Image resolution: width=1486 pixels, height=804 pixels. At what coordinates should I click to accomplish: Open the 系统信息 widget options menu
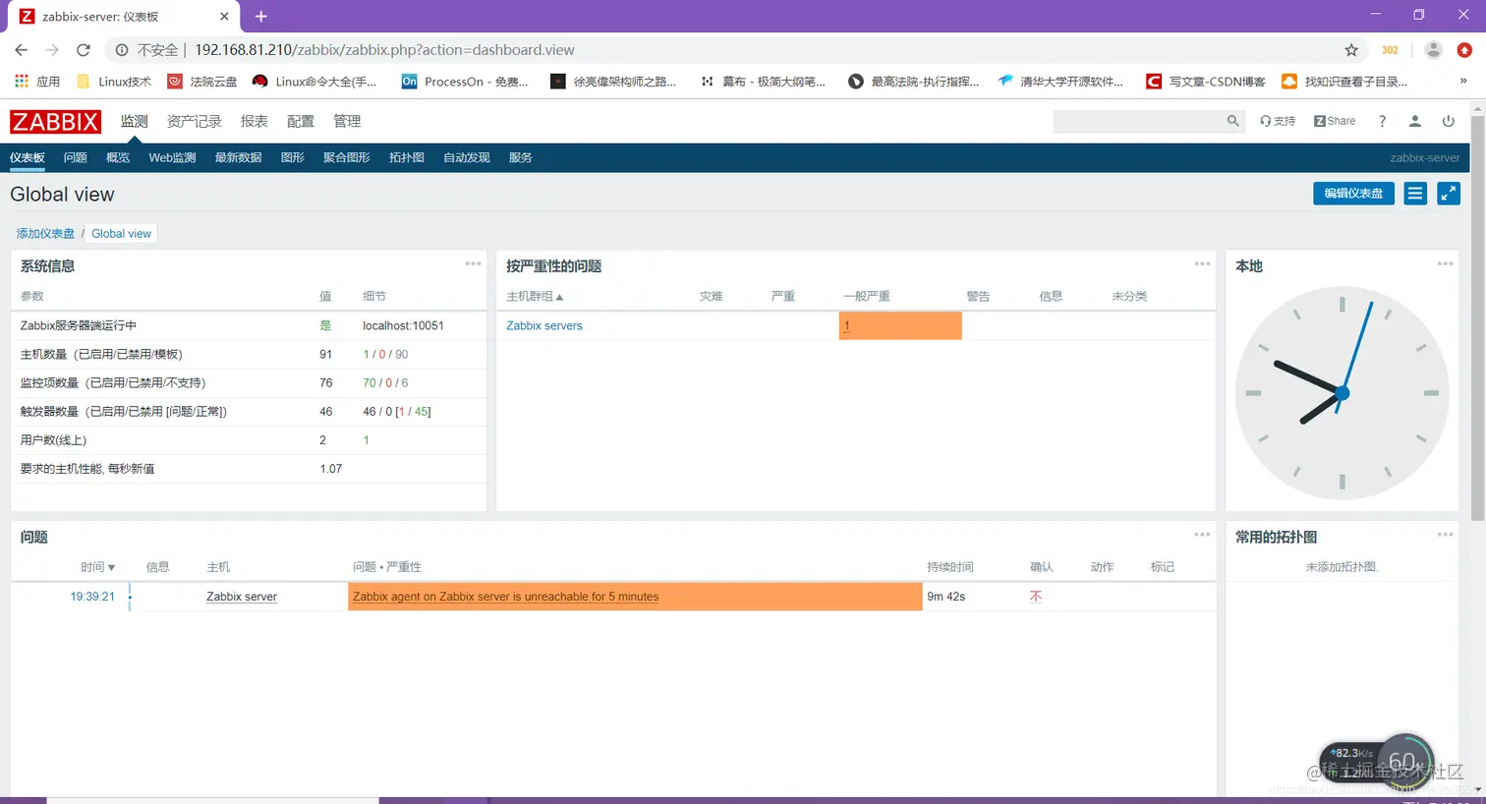pos(474,263)
